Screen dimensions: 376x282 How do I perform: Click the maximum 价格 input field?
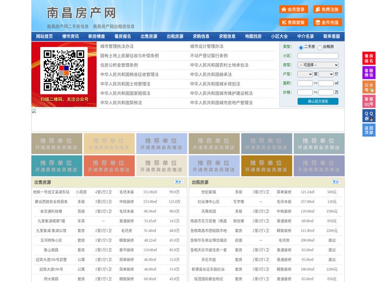click(326, 92)
